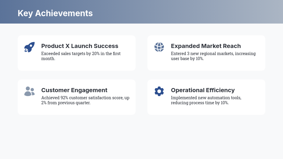This screenshot has height=159, width=283.
Task: Click text 'Achieved 92% customer satisfaction score'
Action: [82, 98]
